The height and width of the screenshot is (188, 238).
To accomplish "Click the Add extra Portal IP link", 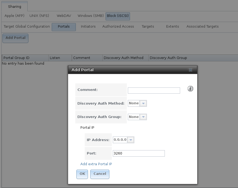I will click(x=96, y=164).
